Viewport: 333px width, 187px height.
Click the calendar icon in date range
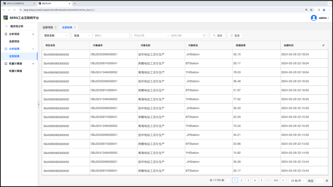(204, 36)
